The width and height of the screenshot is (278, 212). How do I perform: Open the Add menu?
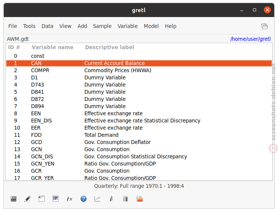[x=82, y=26]
